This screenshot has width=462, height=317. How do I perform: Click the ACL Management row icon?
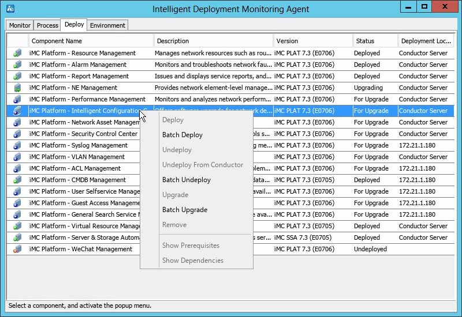[x=17, y=168]
